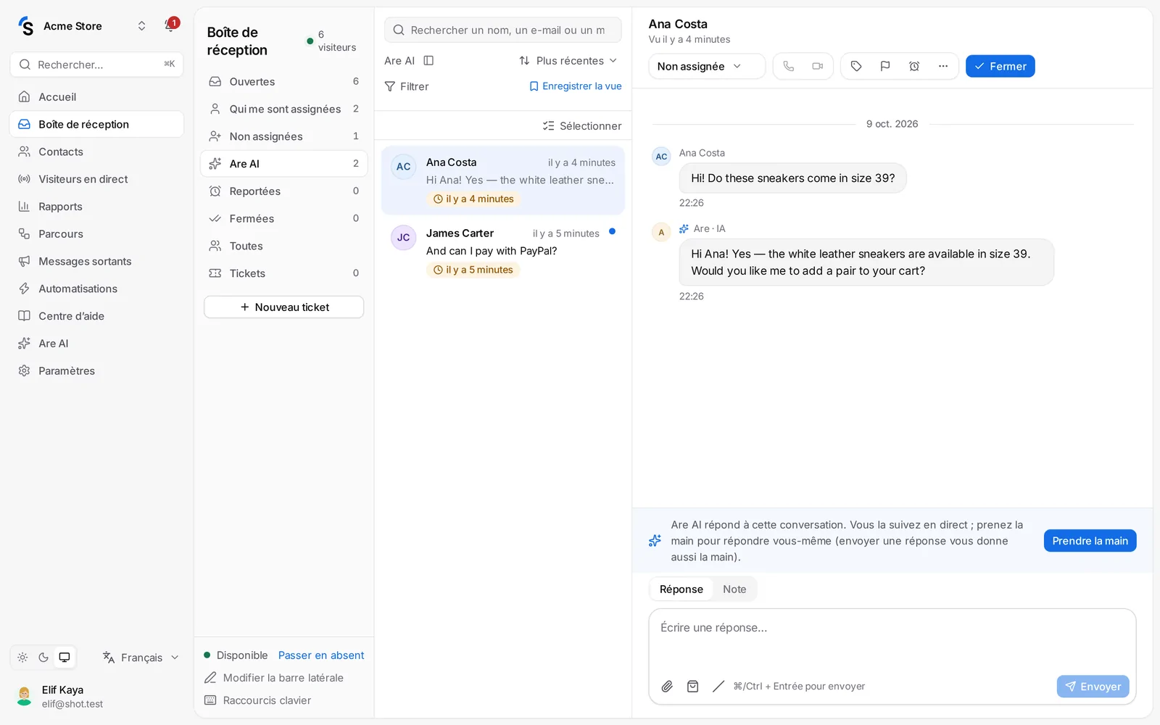Add a tag to the conversation
This screenshot has width=1160, height=725.
tap(856, 66)
